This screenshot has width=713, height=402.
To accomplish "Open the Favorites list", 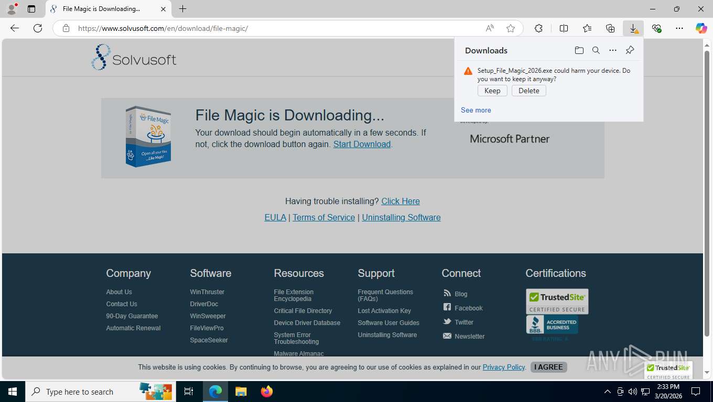I will pos(587,28).
